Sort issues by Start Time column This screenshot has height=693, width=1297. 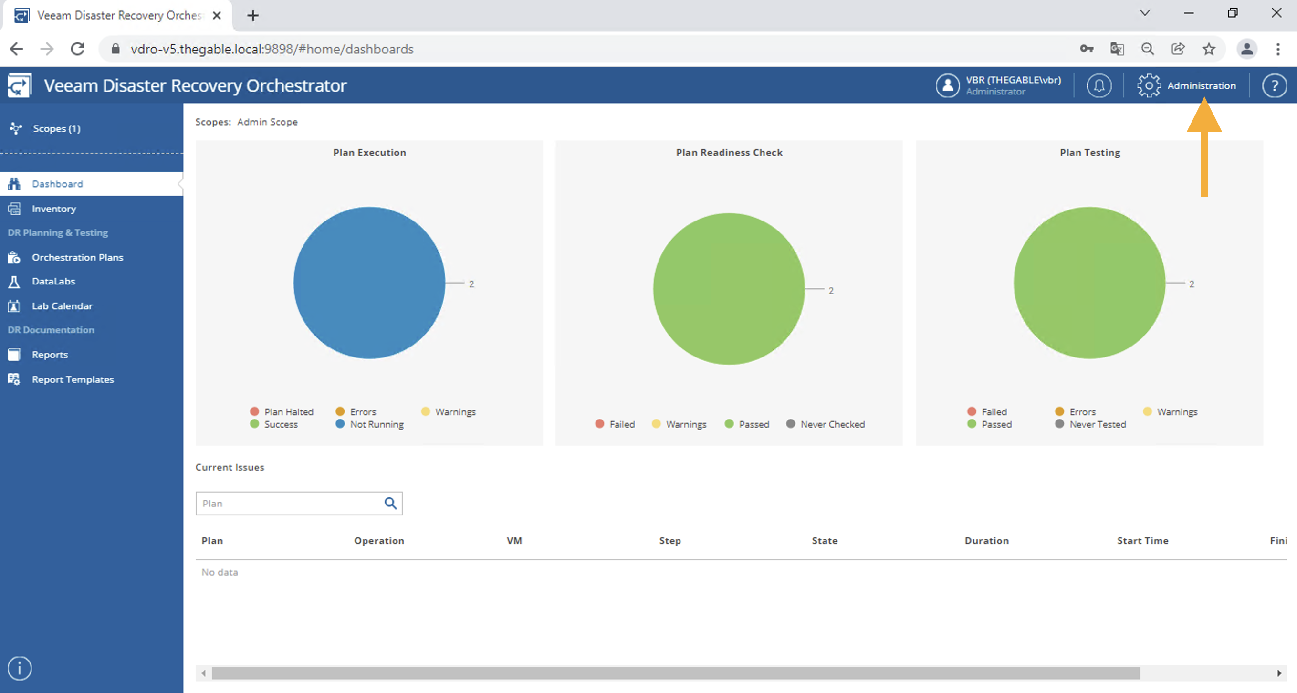1142,540
